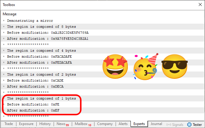Click the Message column header
This screenshot has height=128, width=205.
10,14
